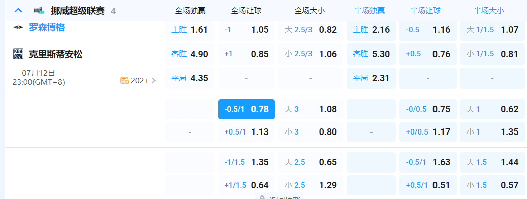Click the 半场大小 column header
The width and height of the screenshot is (527, 199).
pyautogui.click(x=489, y=11)
